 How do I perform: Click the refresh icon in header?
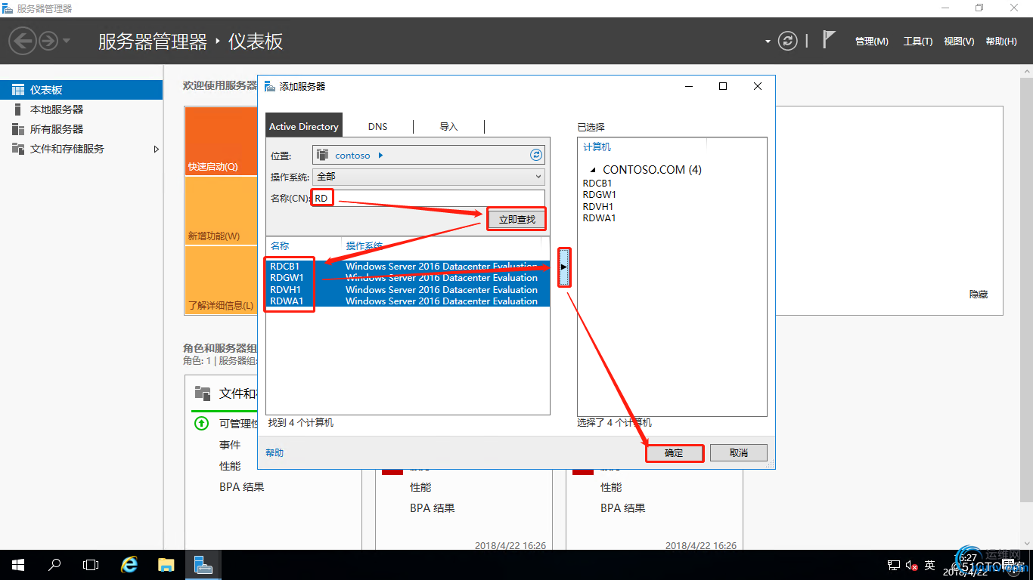click(x=788, y=41)
